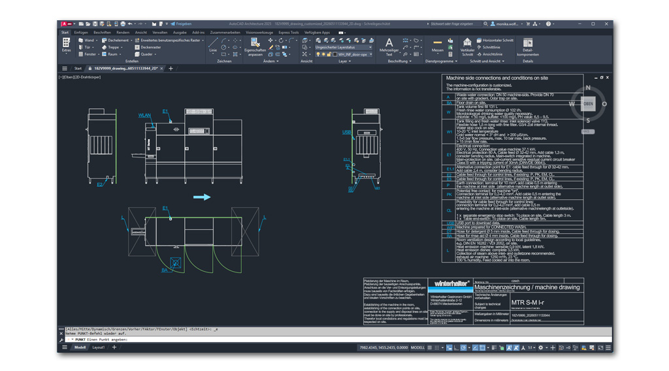Open the Ungesicherter Layerstatus dropdown
This screenshot has height=371, width=669.
344,47
